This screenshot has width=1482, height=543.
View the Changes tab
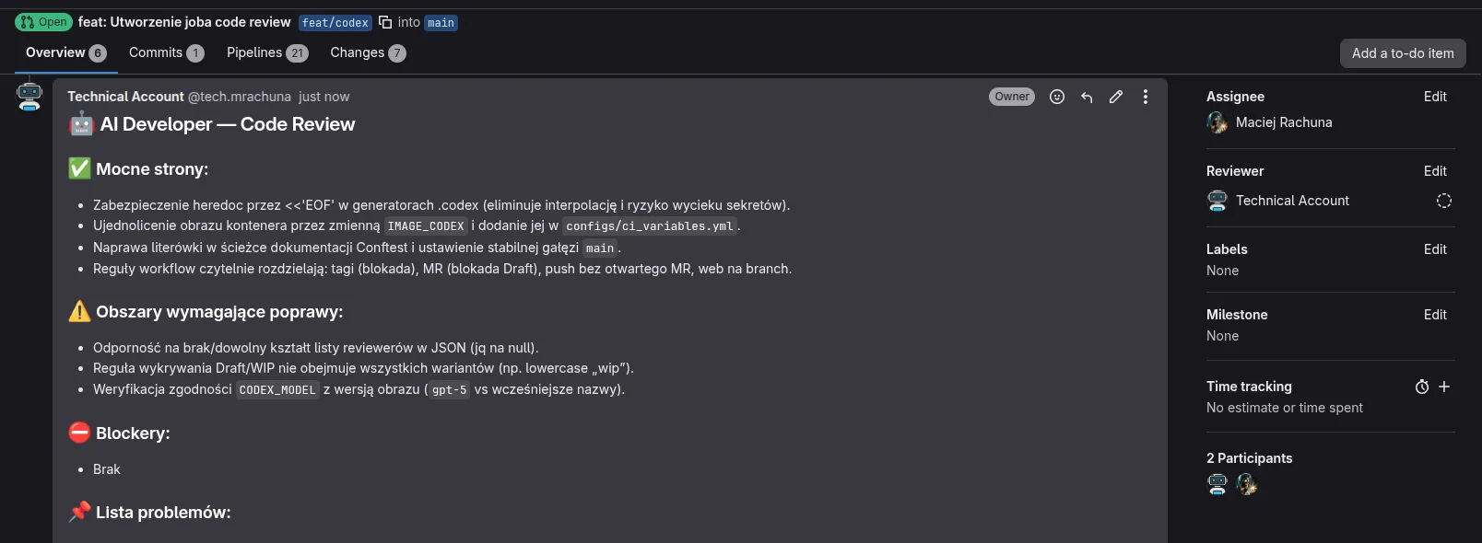[x=367, y=52]
